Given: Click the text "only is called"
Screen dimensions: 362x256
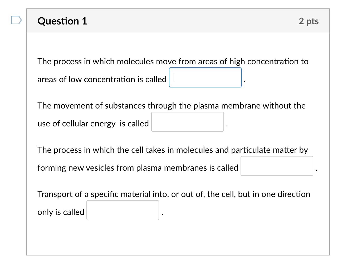Looking at the screenshot, I should tap(61, 212).
